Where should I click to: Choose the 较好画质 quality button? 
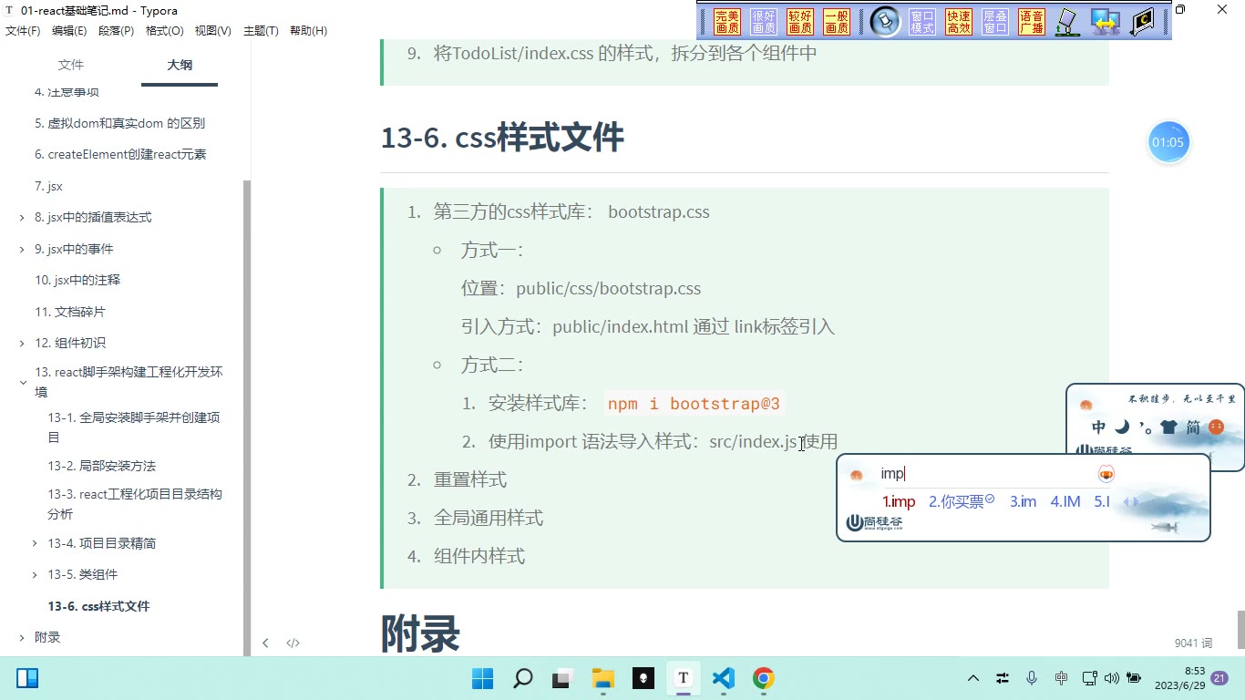click(800, 22)
